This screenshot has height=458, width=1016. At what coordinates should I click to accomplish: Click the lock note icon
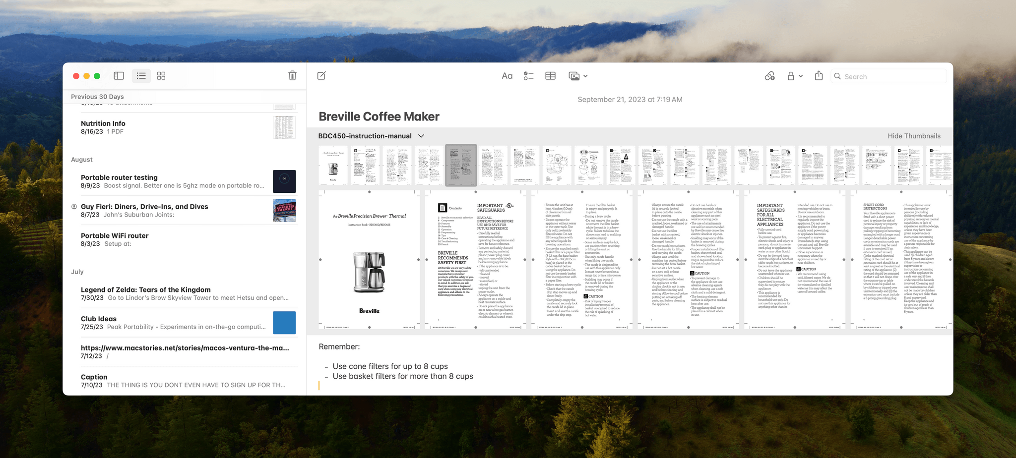click(791, 76)
